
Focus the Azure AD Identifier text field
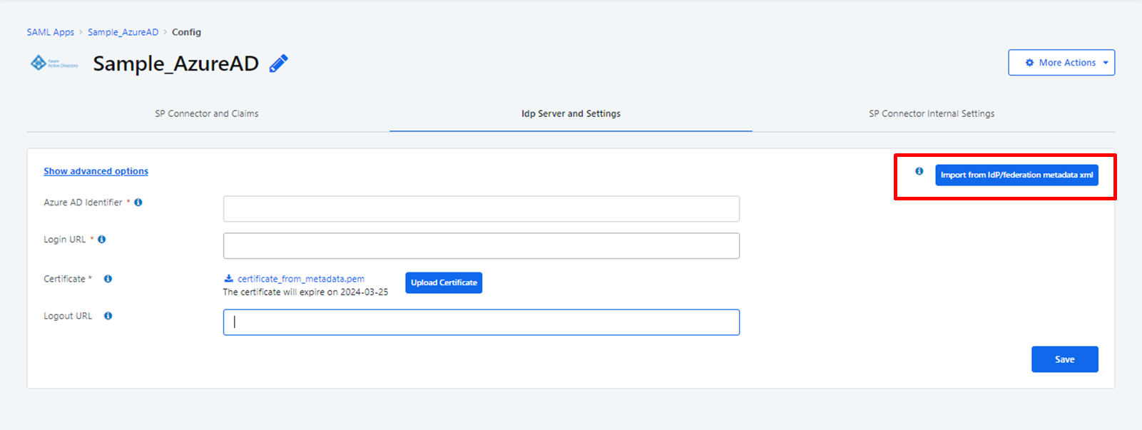click(x=481, y=209)
